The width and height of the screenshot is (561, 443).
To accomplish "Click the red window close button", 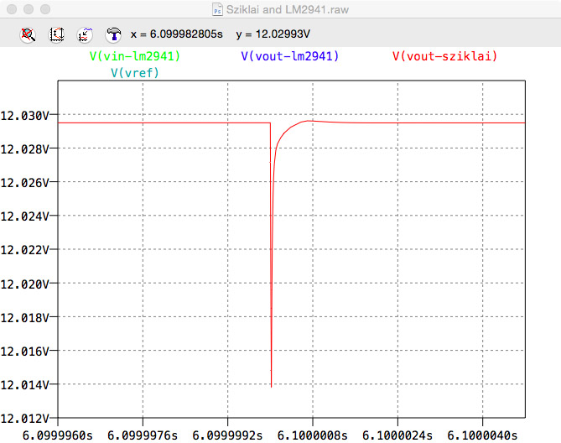I will [x=12, y=9].
